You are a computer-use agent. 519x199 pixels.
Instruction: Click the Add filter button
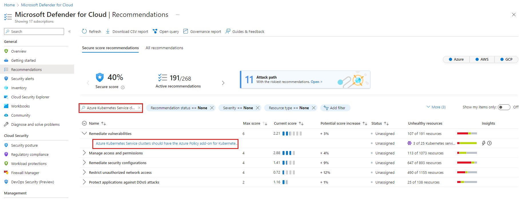point(335,108)
